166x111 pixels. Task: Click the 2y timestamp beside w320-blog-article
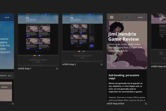tap(146, 104)
